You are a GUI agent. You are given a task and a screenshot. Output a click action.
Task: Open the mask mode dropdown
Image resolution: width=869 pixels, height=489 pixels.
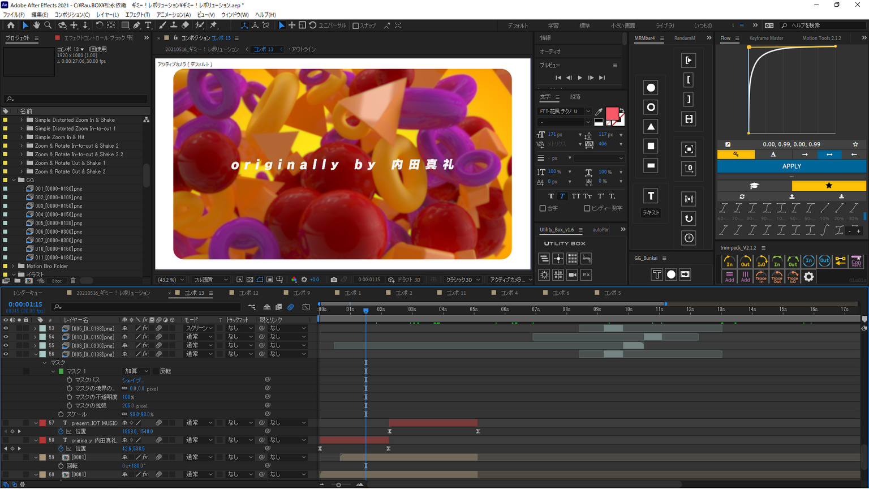click(136, 371)
